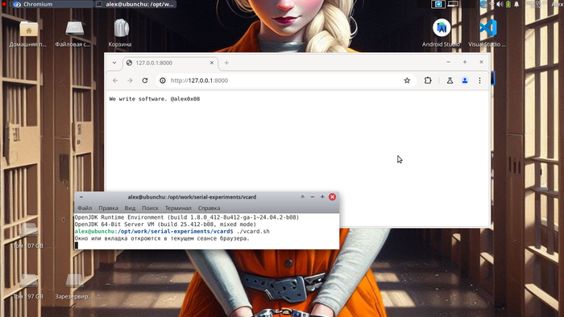The height and width of the screenshot is (317, 564).
Task: Open Chromium extensions puzzle icon
Action: coord(428,80)
